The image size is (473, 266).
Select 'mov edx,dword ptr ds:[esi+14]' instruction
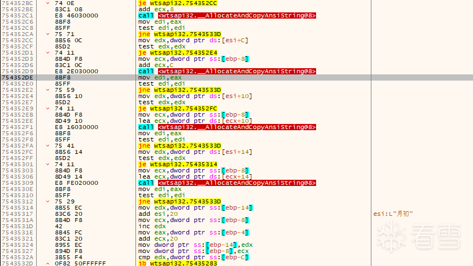click(195, 152)
